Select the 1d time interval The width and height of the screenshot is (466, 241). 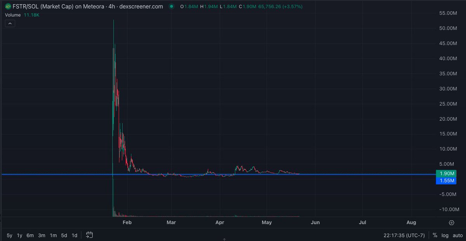[x=74, y=235]
